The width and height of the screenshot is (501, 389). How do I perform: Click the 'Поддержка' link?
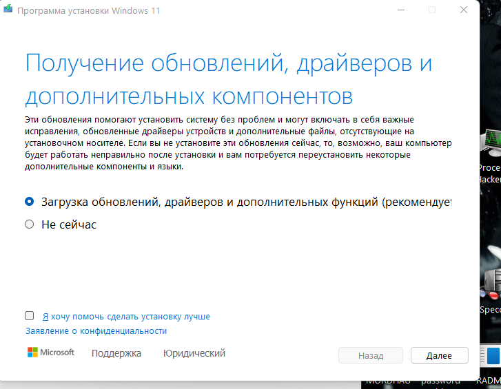coord(116,353)
